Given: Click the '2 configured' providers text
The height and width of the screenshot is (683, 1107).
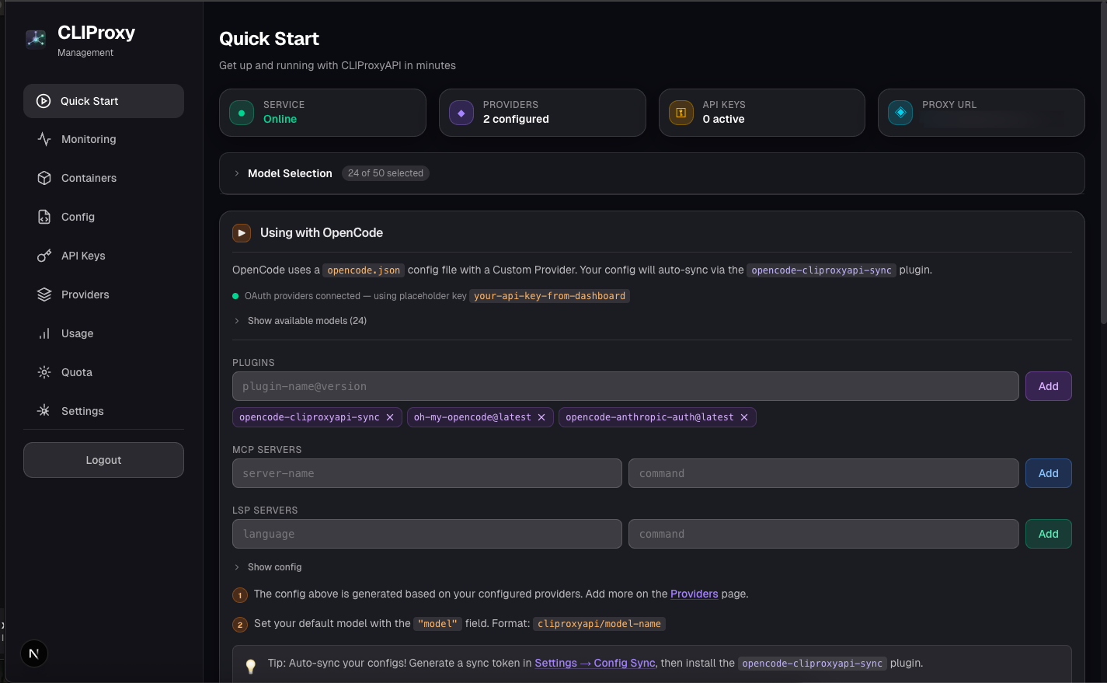Looking at the screenshot, I should [516, 119].
